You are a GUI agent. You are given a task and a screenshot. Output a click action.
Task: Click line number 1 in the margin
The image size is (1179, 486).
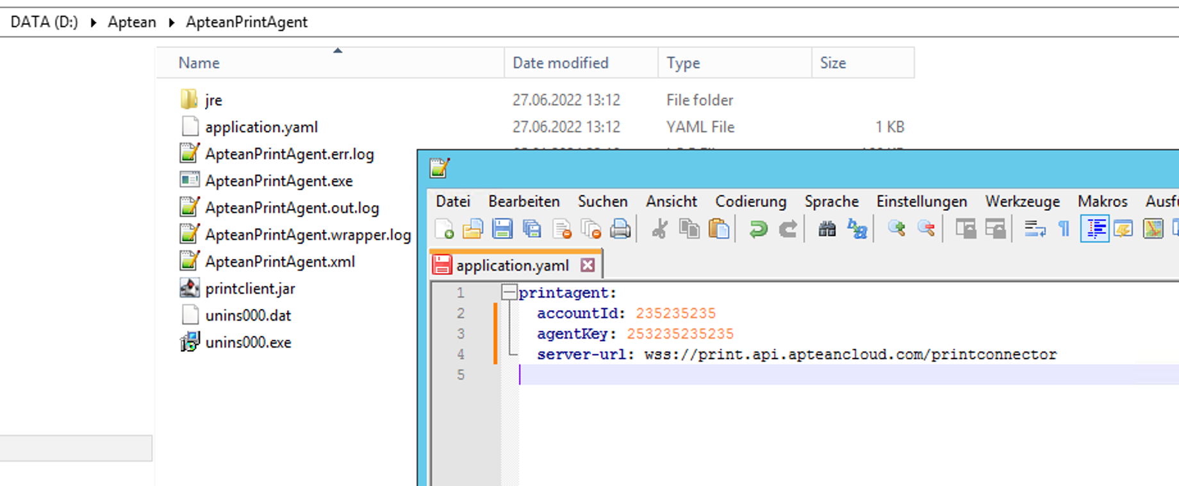click(x=460, y=292)
